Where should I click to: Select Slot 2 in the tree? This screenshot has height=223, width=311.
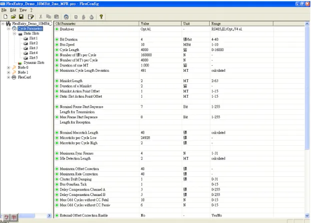tap(34, 43)
